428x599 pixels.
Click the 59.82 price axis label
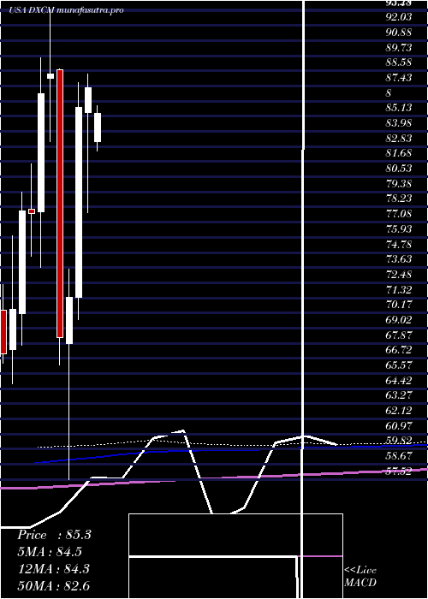pyautogui.click(x=399, y=441)
